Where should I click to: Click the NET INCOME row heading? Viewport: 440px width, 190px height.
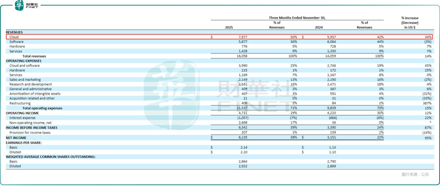tap(16, 138)
